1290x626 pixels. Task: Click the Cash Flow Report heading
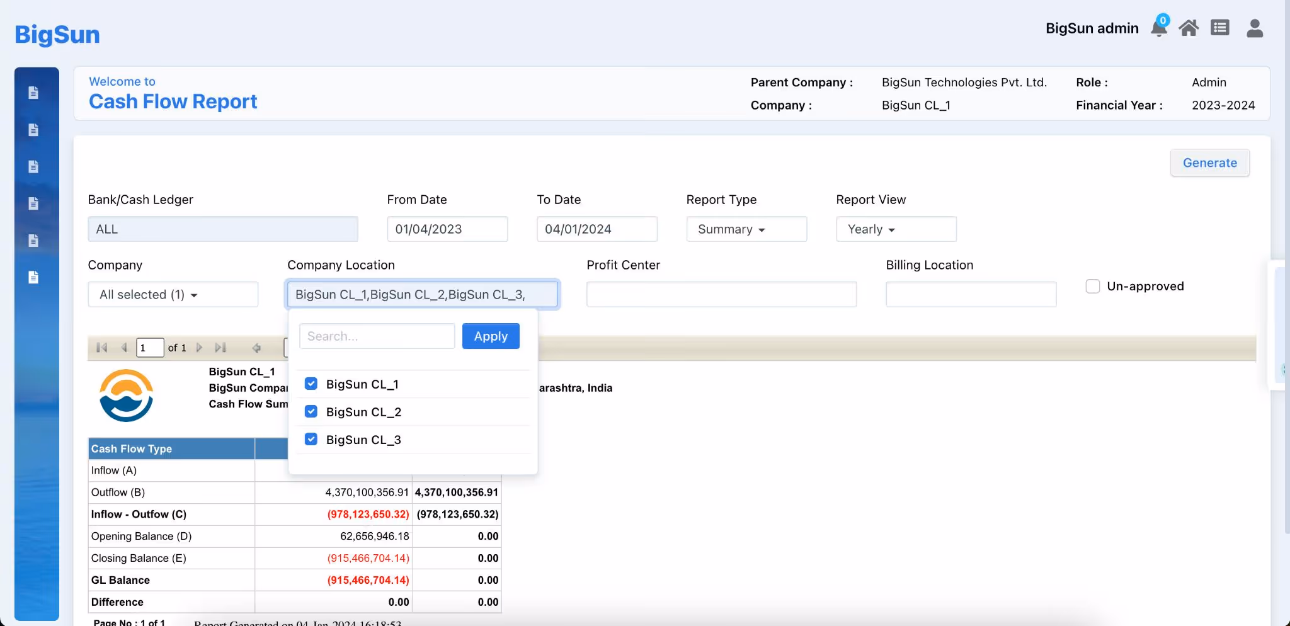coord(173,101)
